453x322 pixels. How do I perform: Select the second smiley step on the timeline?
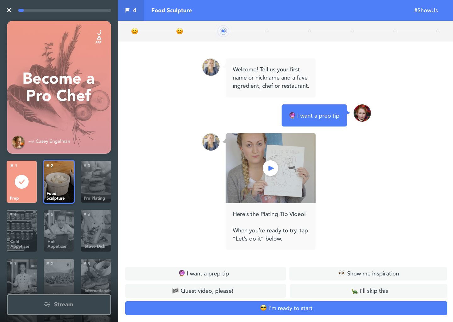180,31
